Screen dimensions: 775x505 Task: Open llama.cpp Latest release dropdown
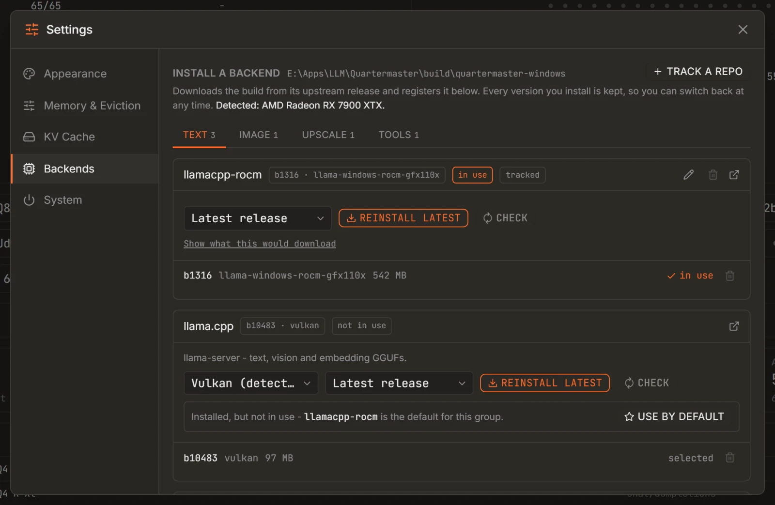(x=399, y=383)
